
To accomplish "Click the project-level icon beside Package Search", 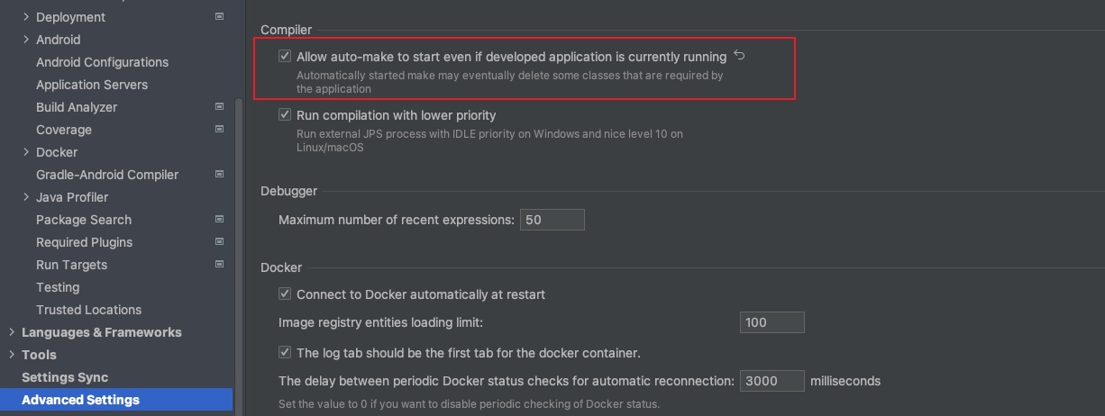I will click(219, 219).
